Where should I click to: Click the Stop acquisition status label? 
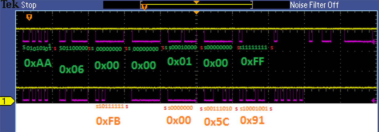pyautogui.click(x=29, y=5)
